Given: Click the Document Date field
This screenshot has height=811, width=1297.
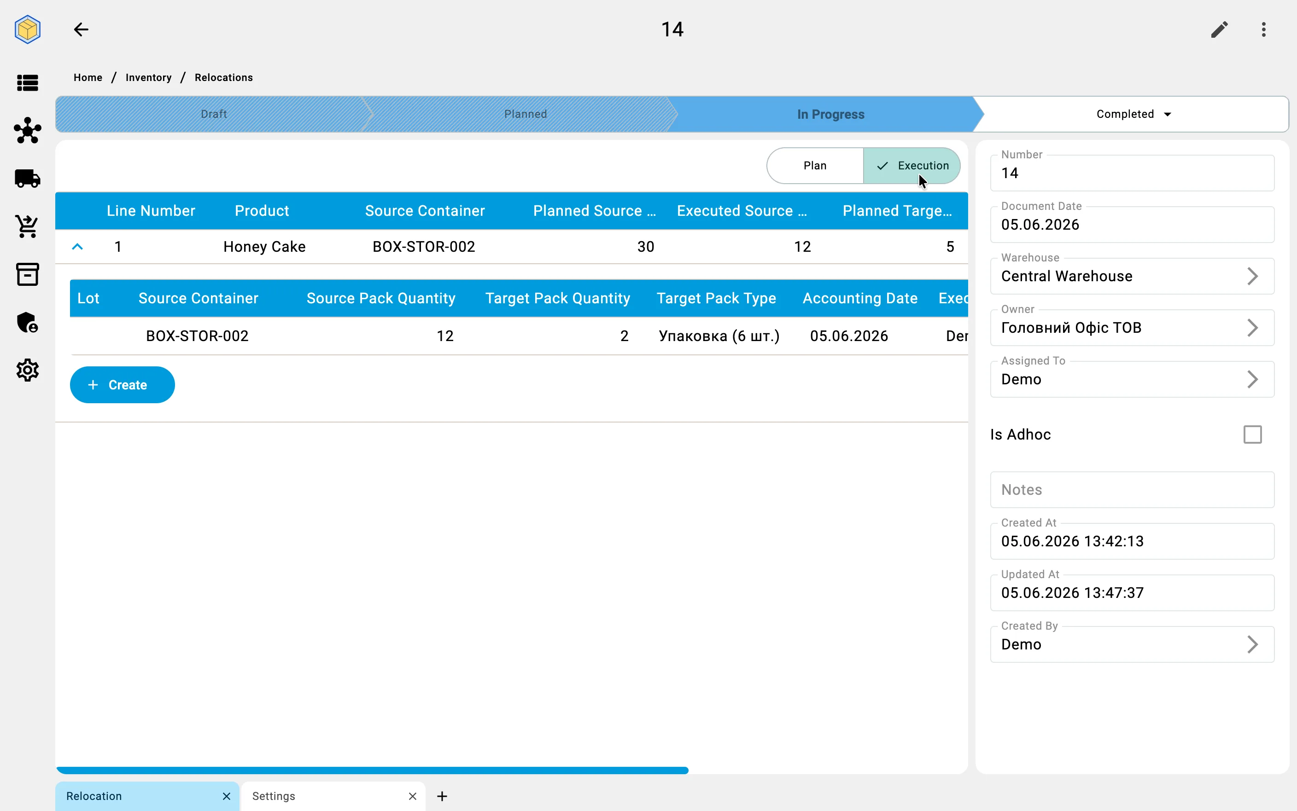Looking at the screenshot, I should (1132, 224).
